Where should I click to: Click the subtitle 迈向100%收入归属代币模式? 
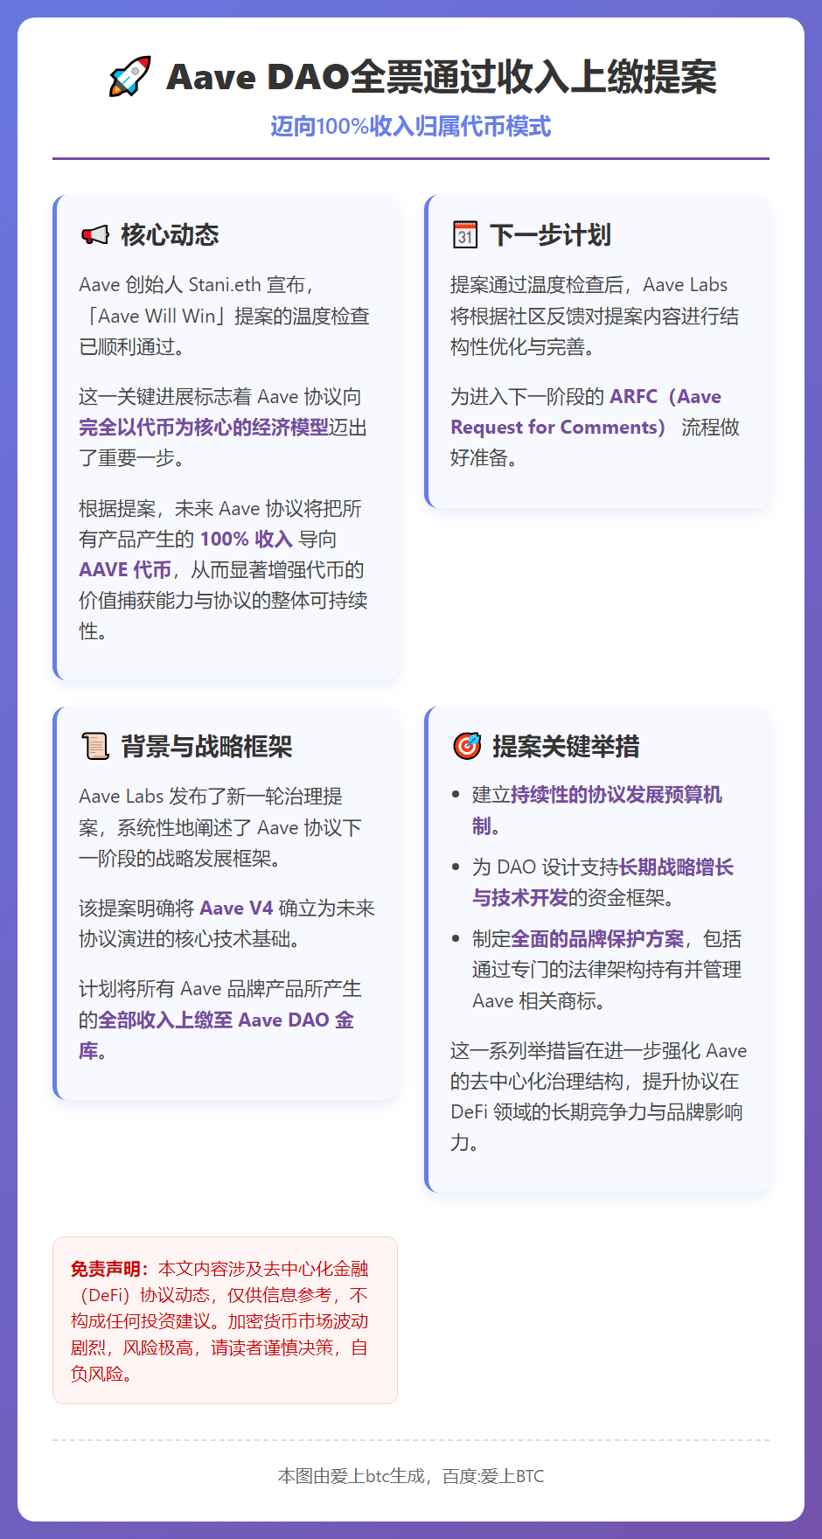(x=411, y=127)
